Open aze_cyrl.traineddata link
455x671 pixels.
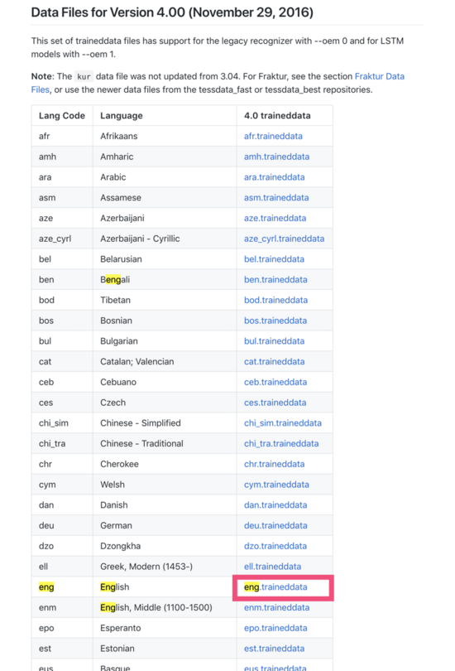pyautogui.click(x=284, y=239)
